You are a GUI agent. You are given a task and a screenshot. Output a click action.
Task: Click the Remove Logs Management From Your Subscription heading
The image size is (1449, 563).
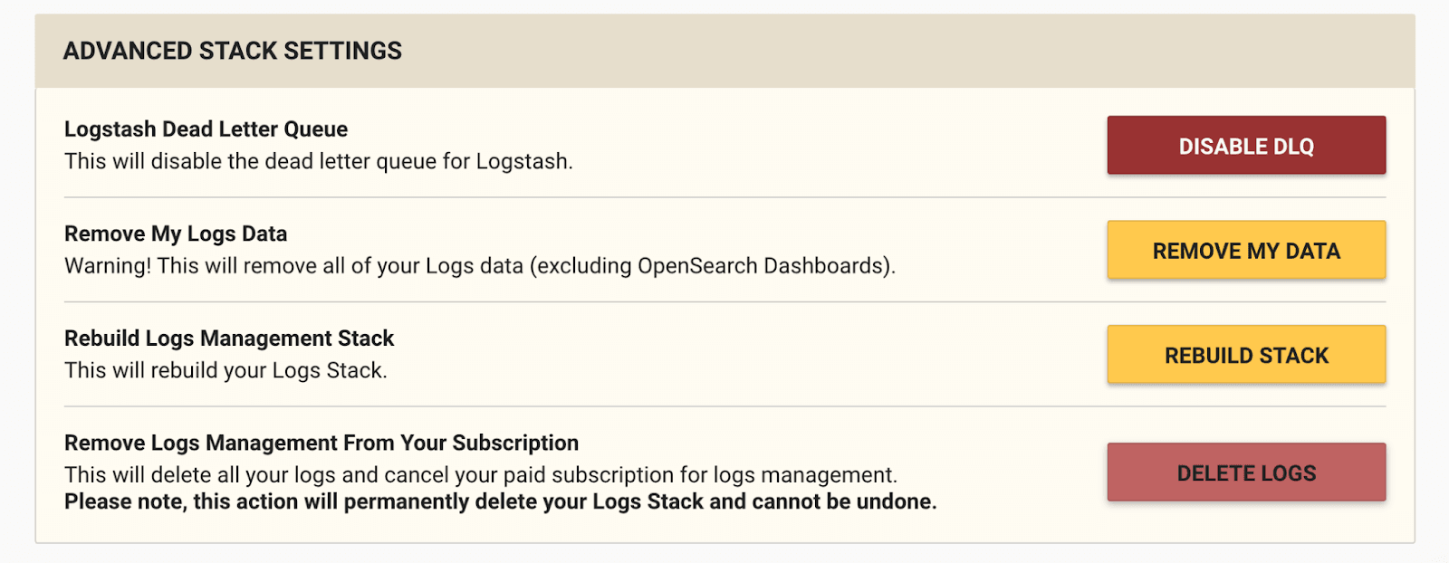coord(321,443)
